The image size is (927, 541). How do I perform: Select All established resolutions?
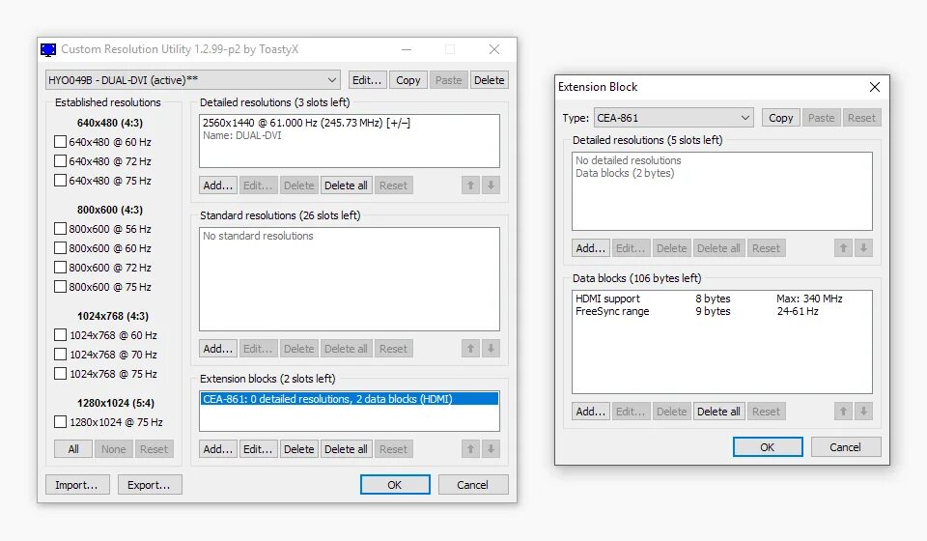pyautogui.click(x=73, y=449)
